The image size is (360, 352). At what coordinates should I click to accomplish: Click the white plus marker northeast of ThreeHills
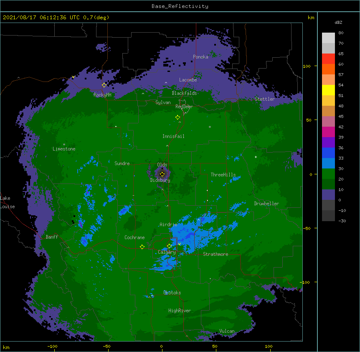click(256, 157)
